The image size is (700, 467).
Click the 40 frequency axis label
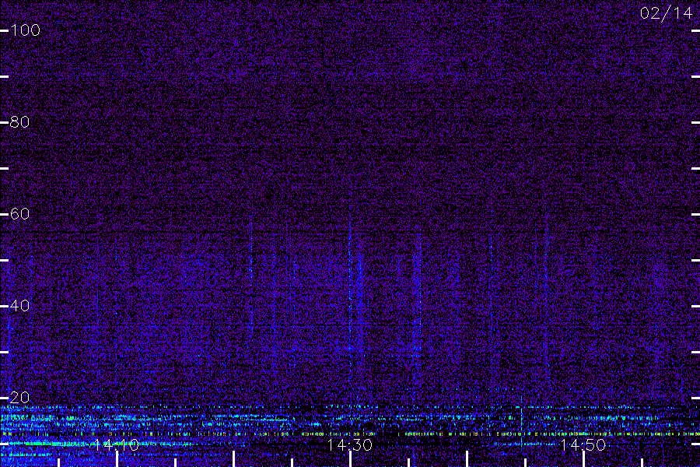tap(19, 306)
